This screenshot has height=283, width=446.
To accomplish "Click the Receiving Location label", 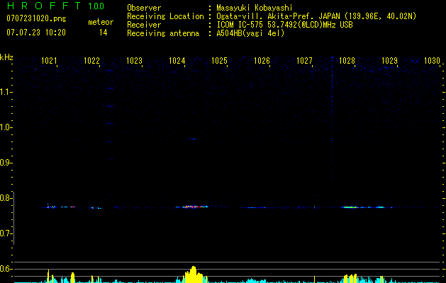I will pyautogui.click(x=165, y=16).
